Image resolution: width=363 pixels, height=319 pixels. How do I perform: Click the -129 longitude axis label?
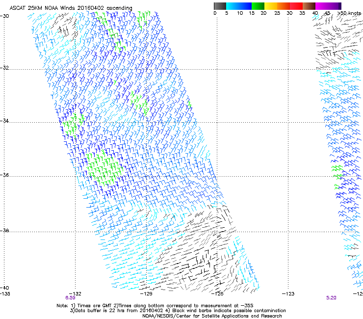146,294
